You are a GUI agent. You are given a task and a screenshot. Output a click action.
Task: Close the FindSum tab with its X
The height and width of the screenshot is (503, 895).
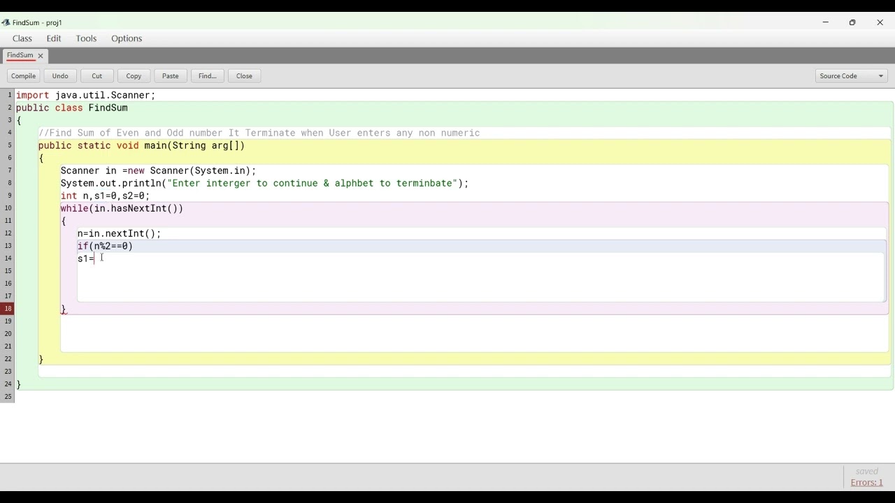(41, 56)
